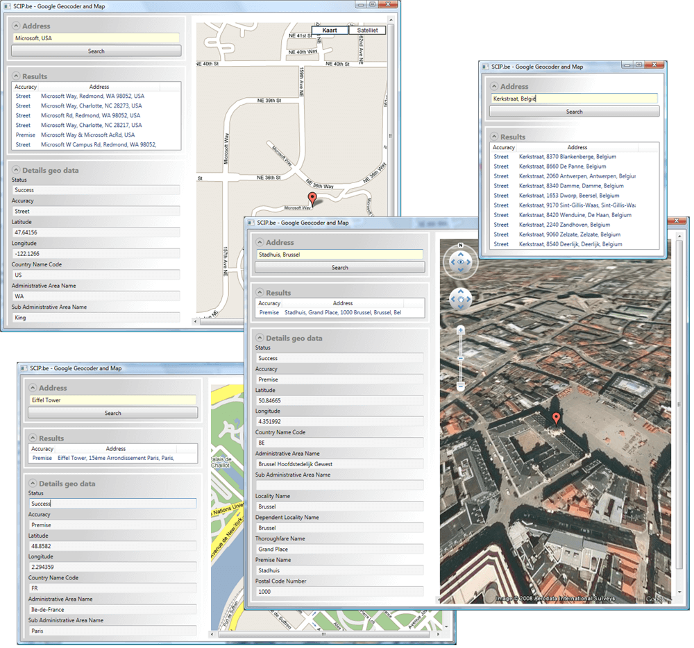Collapse Address section in Microsoft window
Image resolution: width=694 pixels, height=648 pixels.
point(16,26)
